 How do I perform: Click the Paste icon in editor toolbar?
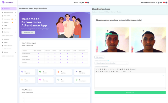click(x=100, y=69)
